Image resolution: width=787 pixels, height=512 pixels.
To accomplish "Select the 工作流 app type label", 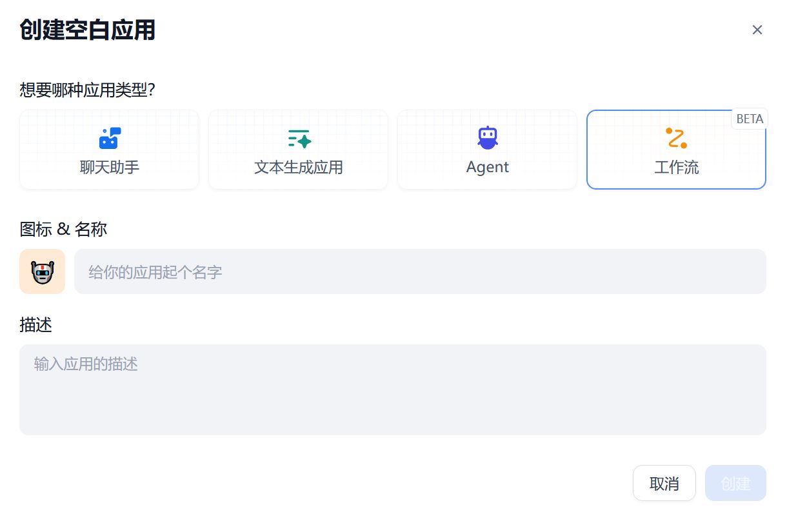I will click(x=676, y=168).
